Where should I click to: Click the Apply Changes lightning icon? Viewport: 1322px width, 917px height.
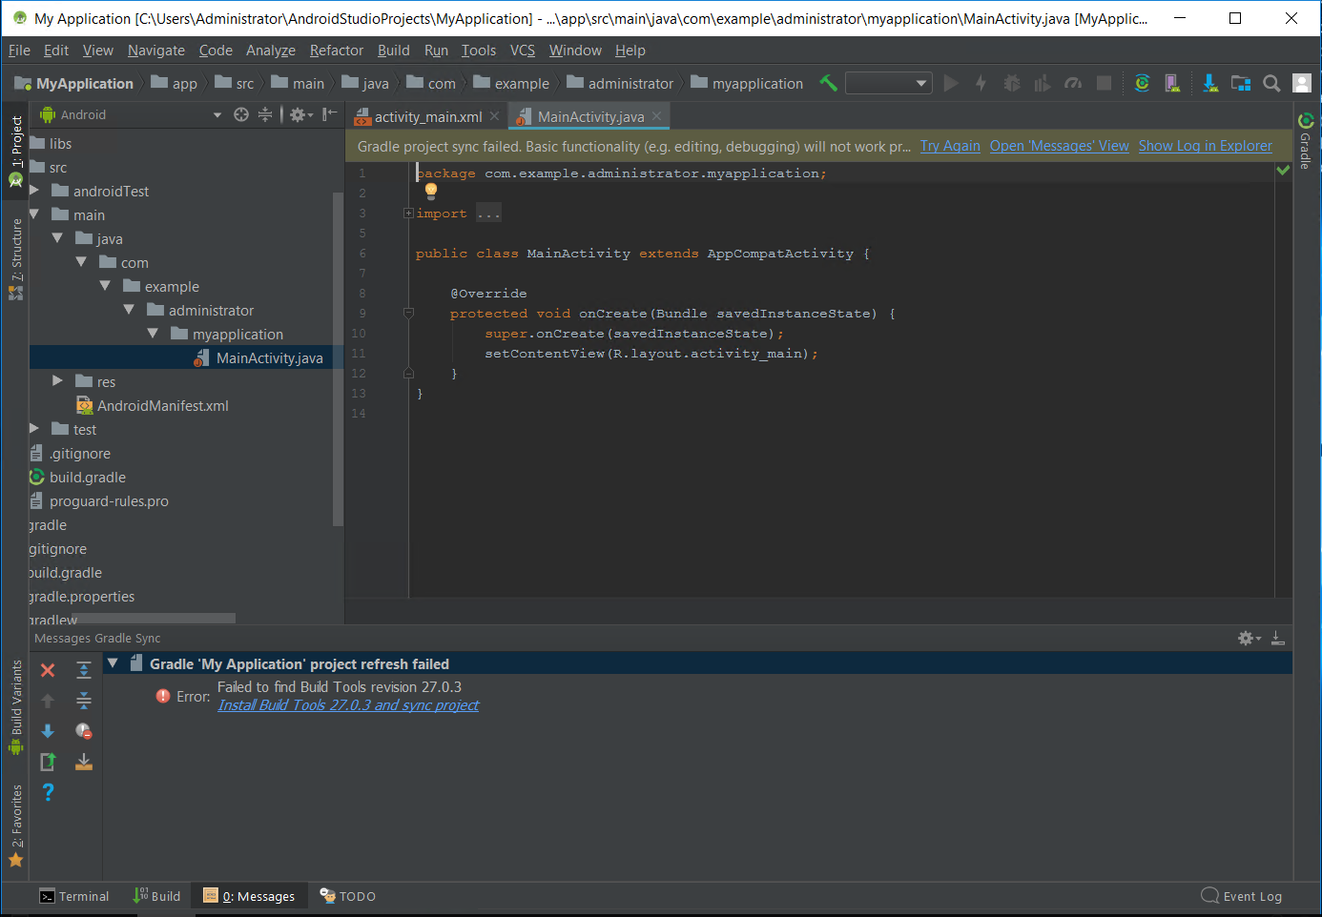pyautogui.click(x=981, y=83)
